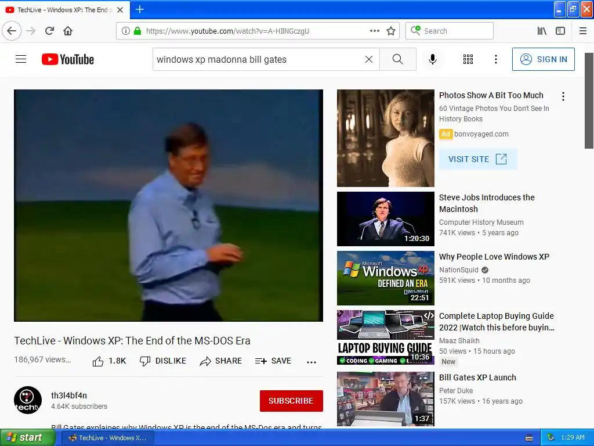Screen dimensions: 594x446
Task: Open the bonvoyaged.com advertiser link
Action: pos(481,134)
